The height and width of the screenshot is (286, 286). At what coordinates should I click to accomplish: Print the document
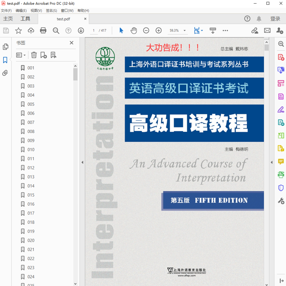[43, 30]
